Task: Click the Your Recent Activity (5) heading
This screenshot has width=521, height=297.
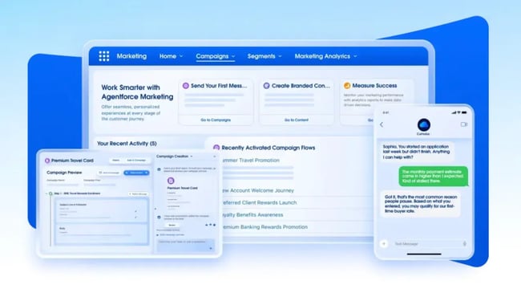Action: [x=127, y=144]
